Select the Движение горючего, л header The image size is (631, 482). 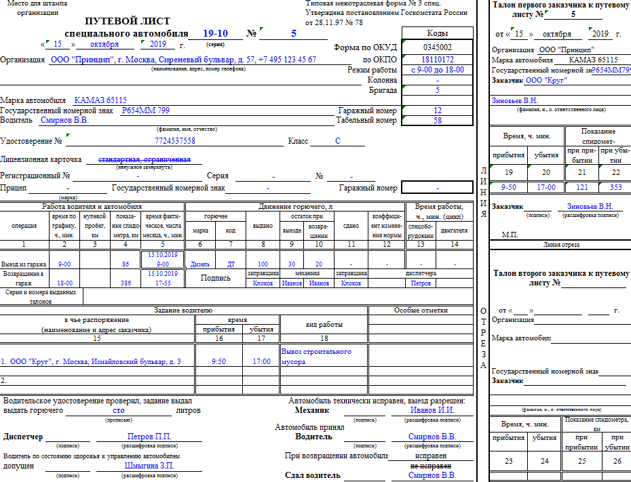point(295,207)
